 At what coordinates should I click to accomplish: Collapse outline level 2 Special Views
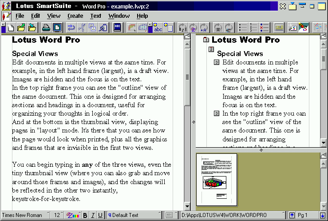point(211,49)
